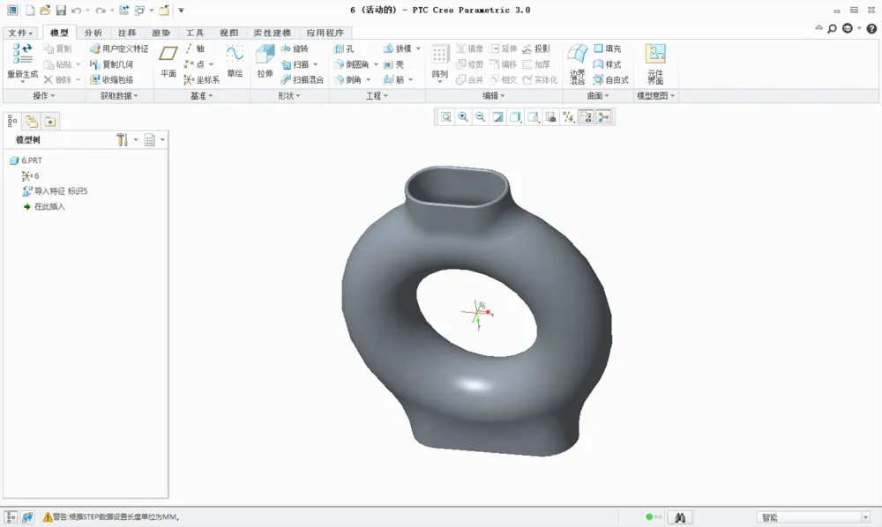Click the Project (投影) tool
This screenshot has height=527, width=882.
point(536,48)
